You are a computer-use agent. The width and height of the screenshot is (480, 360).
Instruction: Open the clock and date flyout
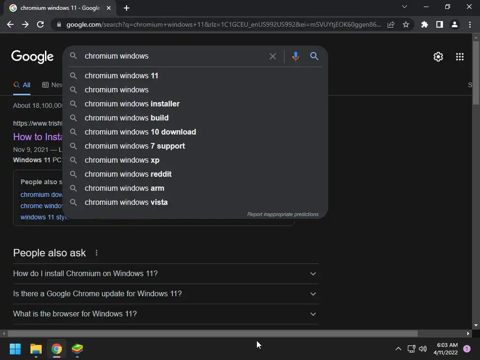[446, 349]
